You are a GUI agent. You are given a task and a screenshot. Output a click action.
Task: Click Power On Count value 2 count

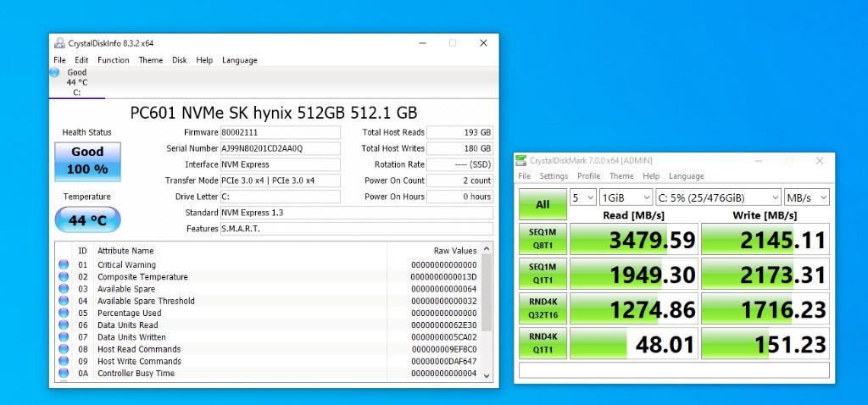[x=460, y=180]
